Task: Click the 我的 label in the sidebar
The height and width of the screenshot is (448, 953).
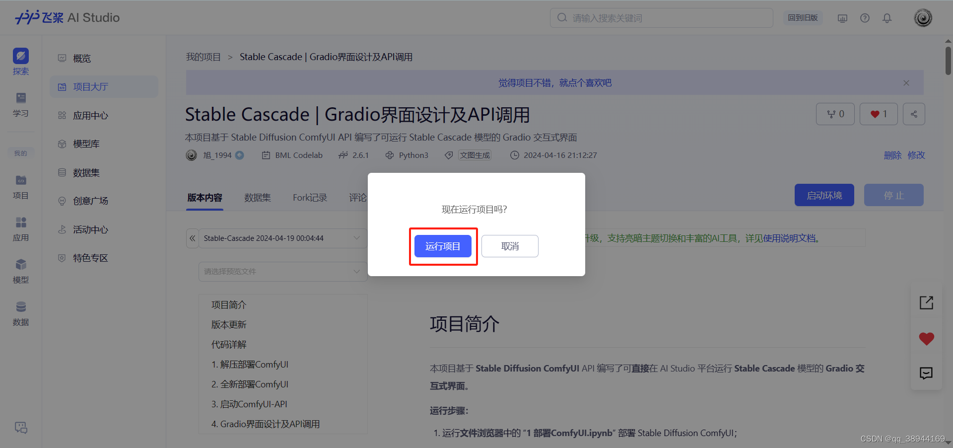Action: (21, 153)
